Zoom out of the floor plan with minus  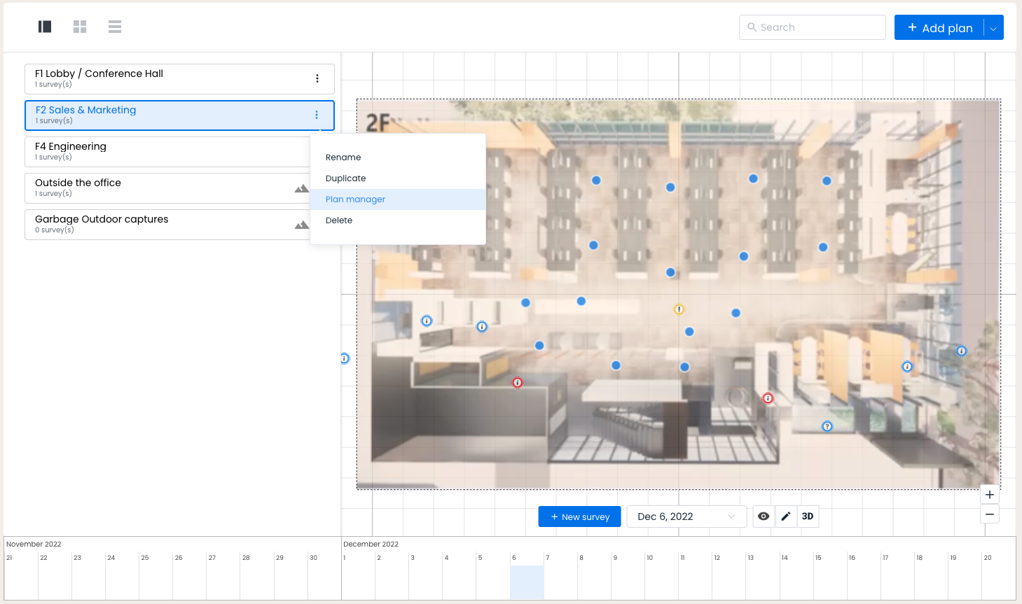point(990,514)
